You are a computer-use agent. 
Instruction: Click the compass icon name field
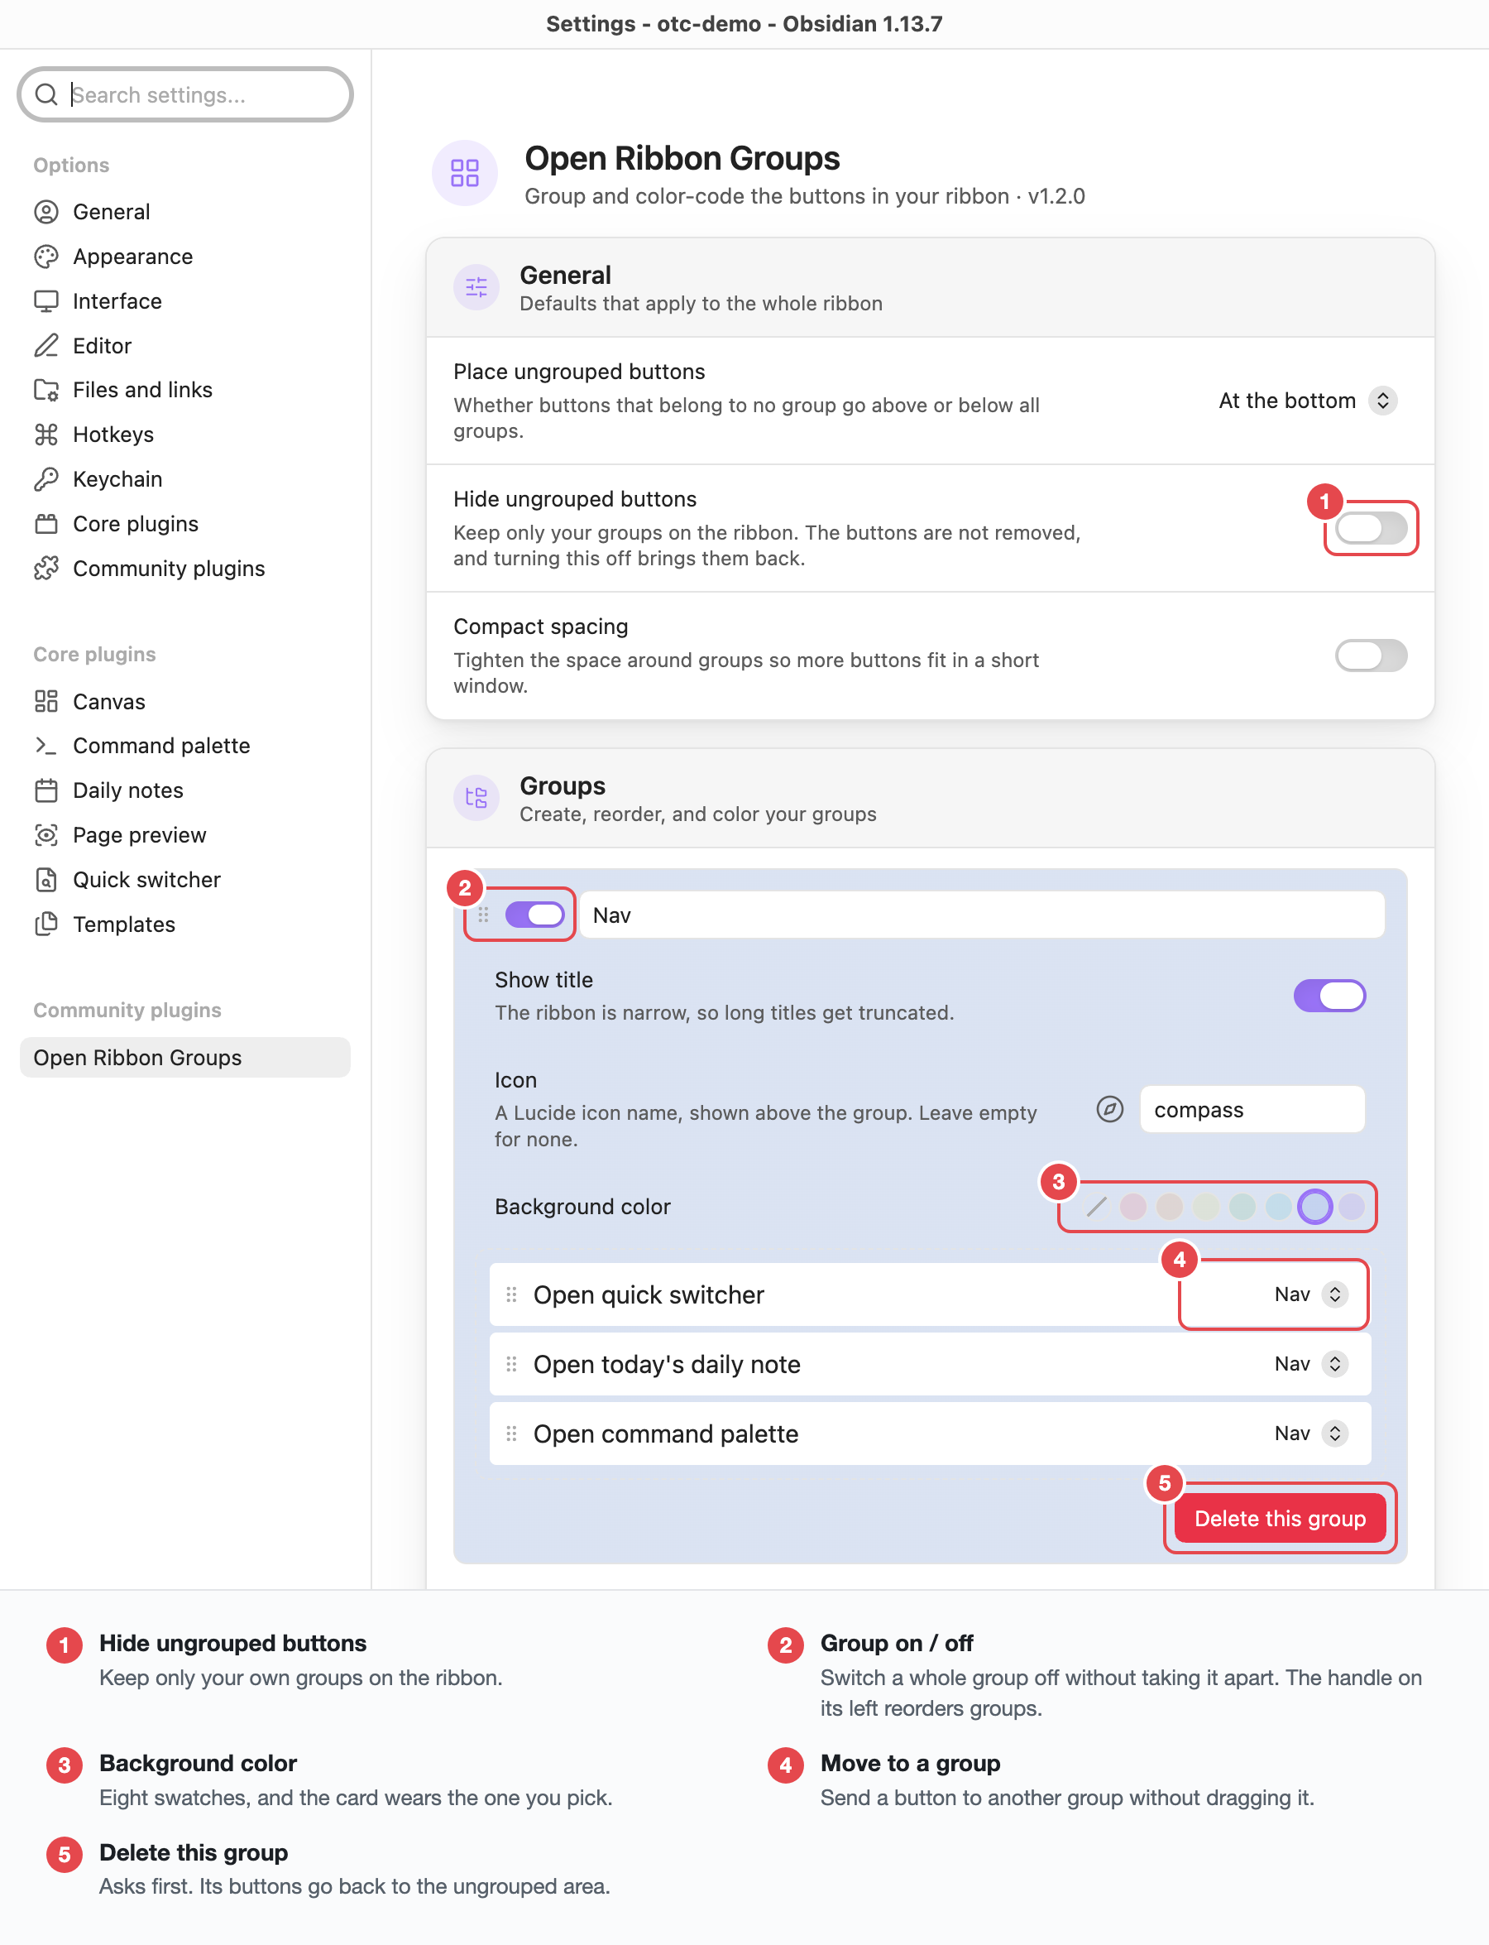pos(1252,1110)
